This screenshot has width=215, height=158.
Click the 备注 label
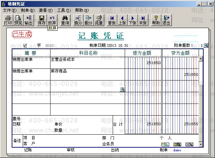pos(17,141)
